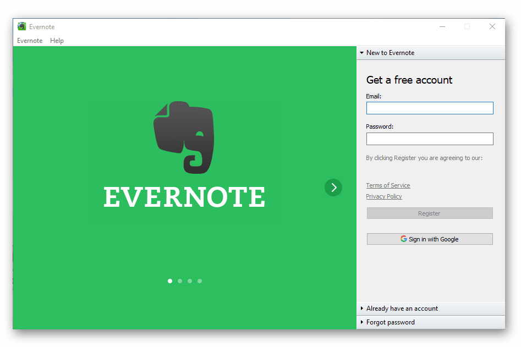Expand the Already have an account section
The width and height of the screenshot is (521, 347).
coord(402,309)
